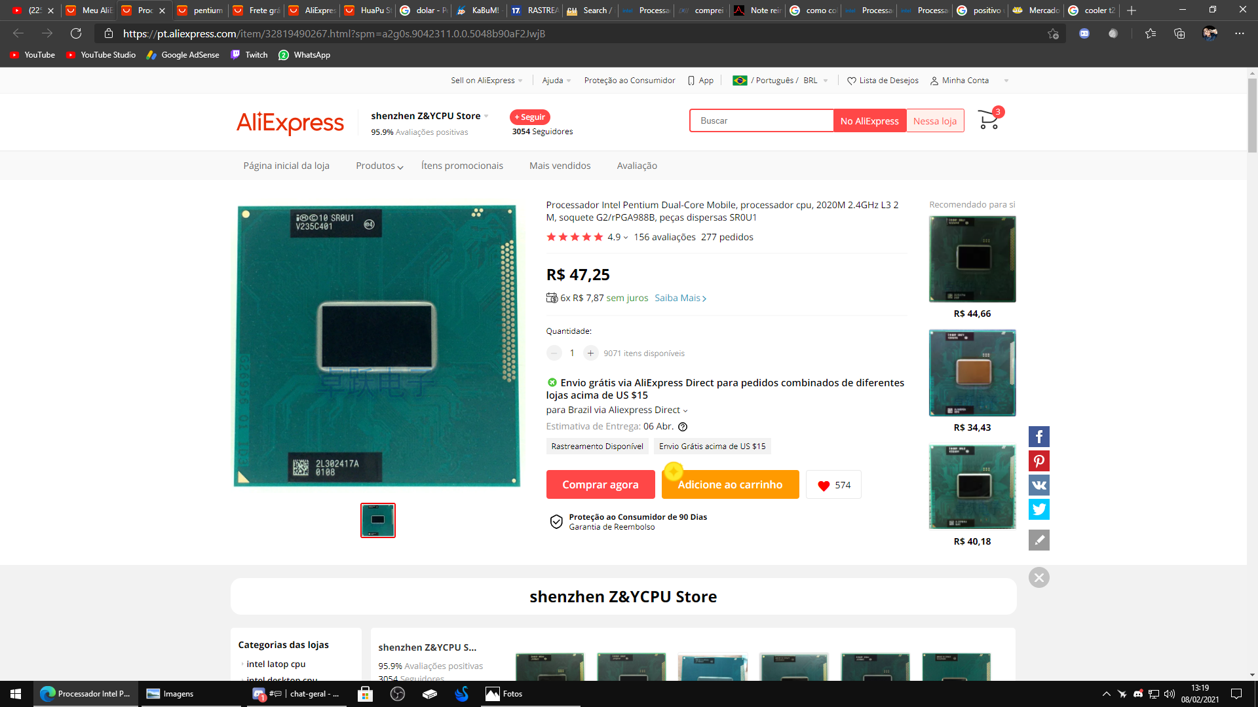Screen dimensions: 1258x707
Task: Increase quantity with plus button
Action: (x=590, y=353)
